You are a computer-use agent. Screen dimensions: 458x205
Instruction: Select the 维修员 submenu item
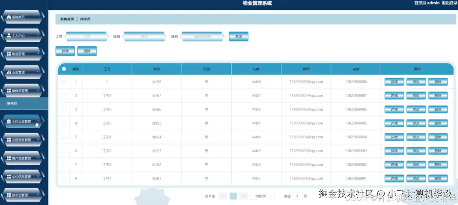[24, 103]
